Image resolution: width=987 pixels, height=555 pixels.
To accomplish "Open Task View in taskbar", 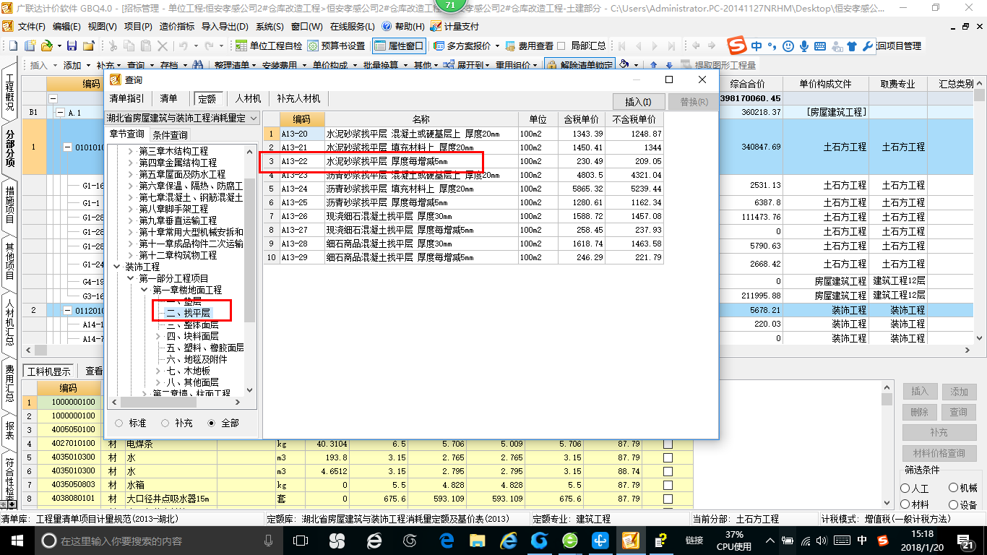I will 300,540.
